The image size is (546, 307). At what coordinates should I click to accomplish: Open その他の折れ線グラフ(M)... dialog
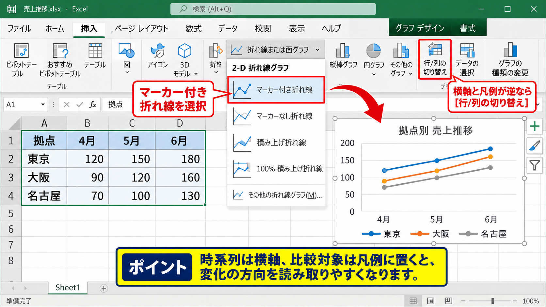277,195
